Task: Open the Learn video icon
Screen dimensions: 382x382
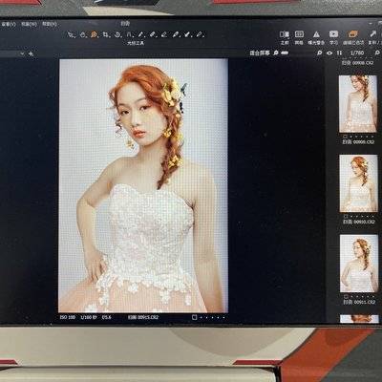Action: 333,33
